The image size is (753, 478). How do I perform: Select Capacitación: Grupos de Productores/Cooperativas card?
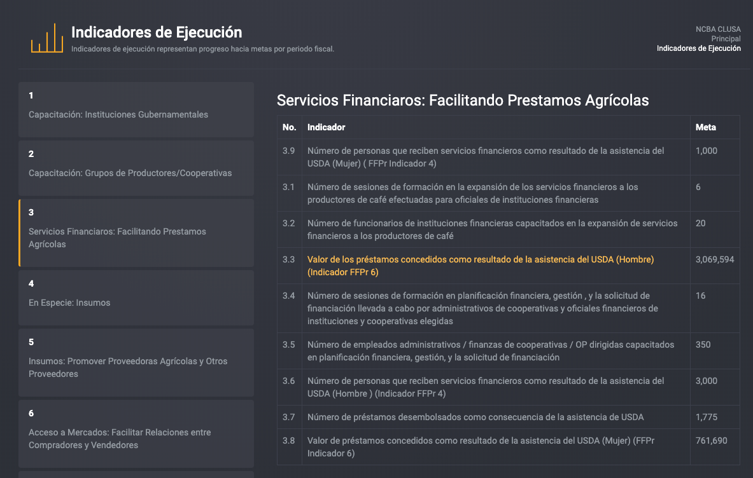point(136,168)
